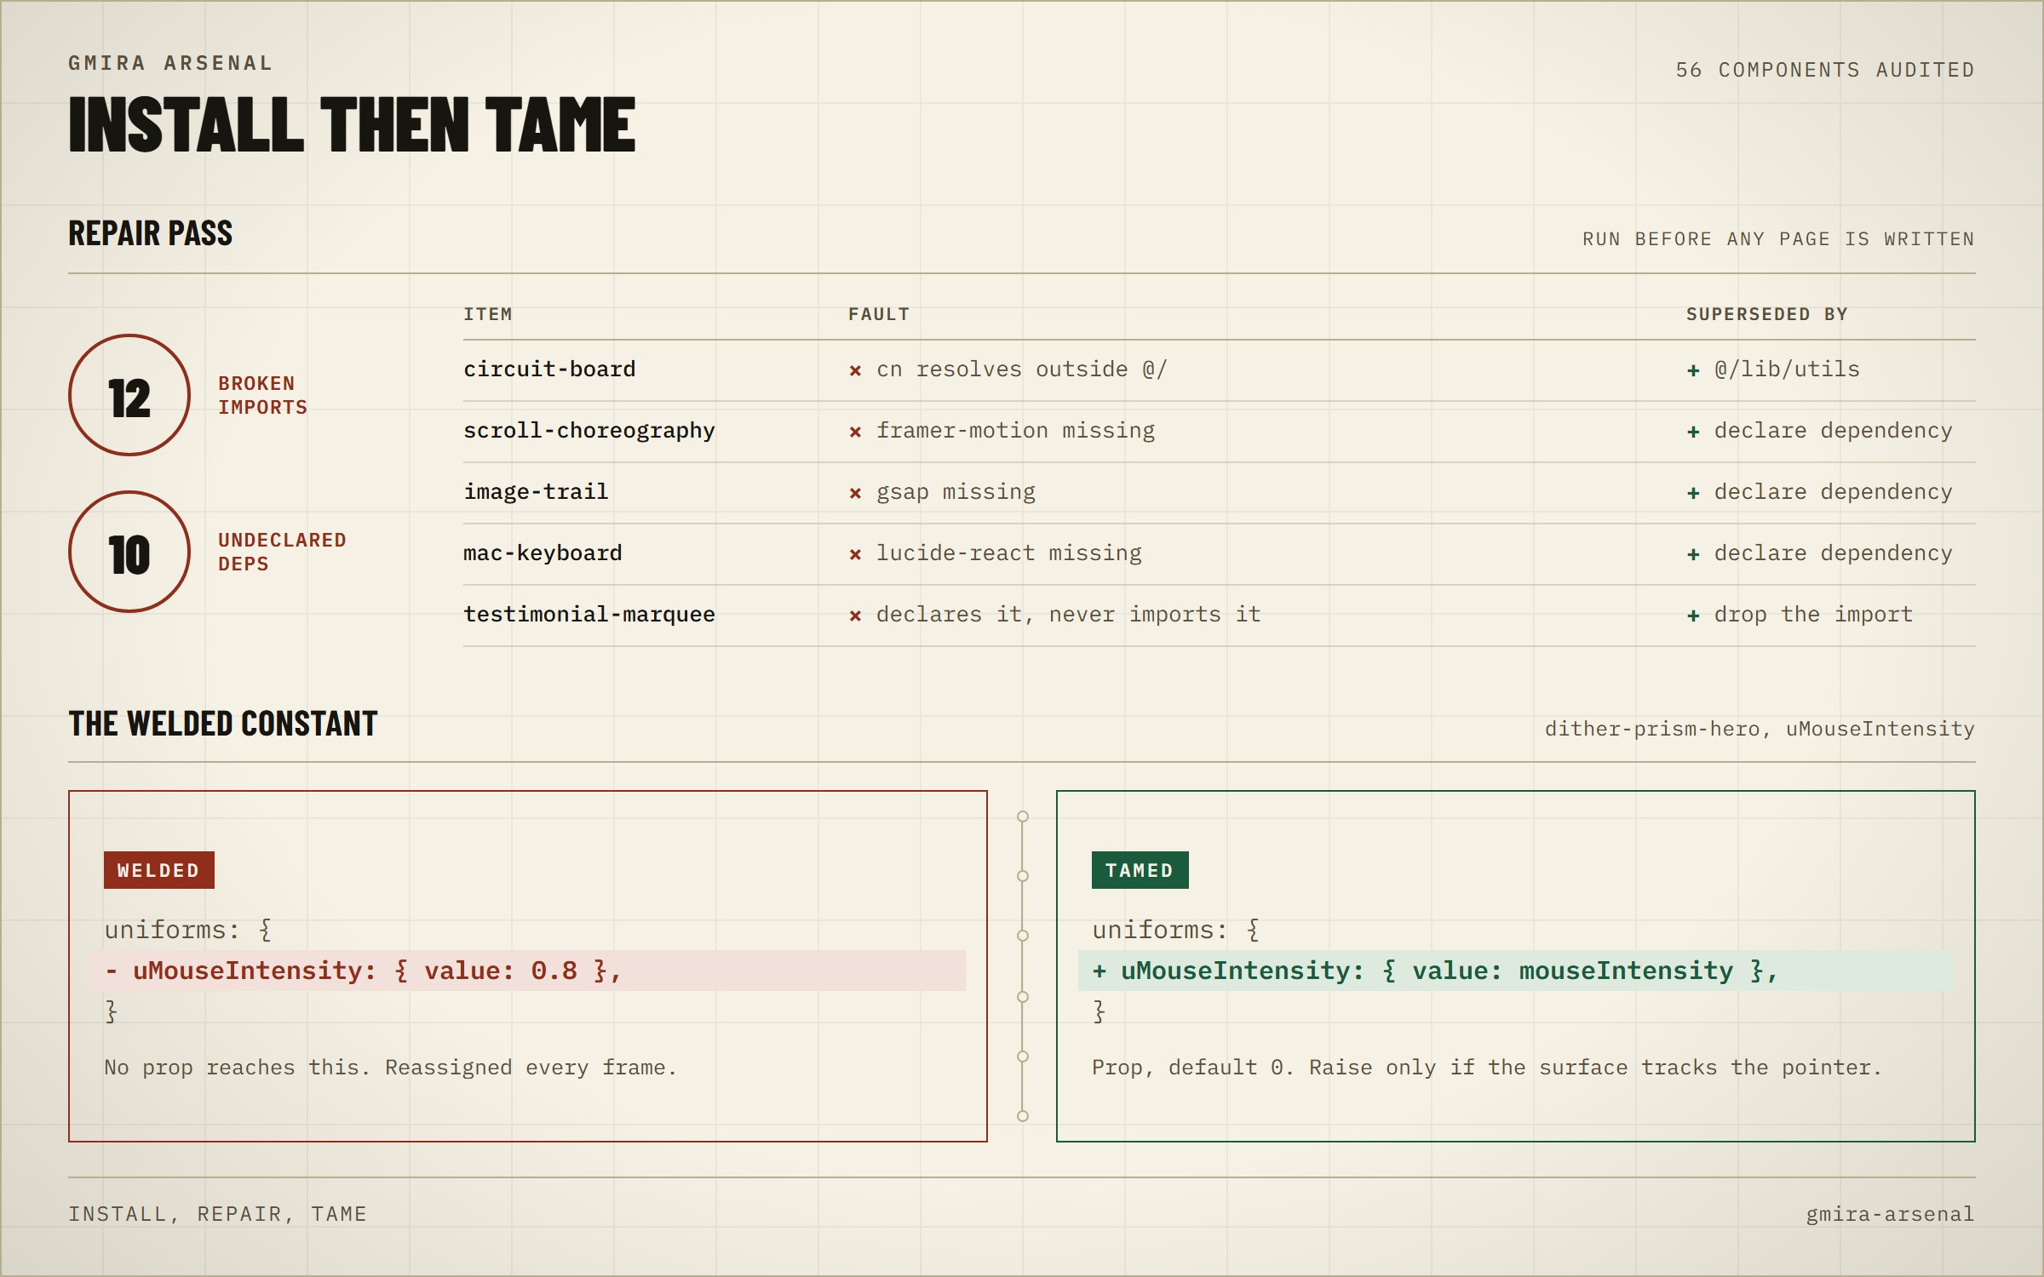Click the red x beside 'cn resolves outside @/'
This screenshot has height=1277, width=2044.
pyautogui.click(x=855, y=370)
